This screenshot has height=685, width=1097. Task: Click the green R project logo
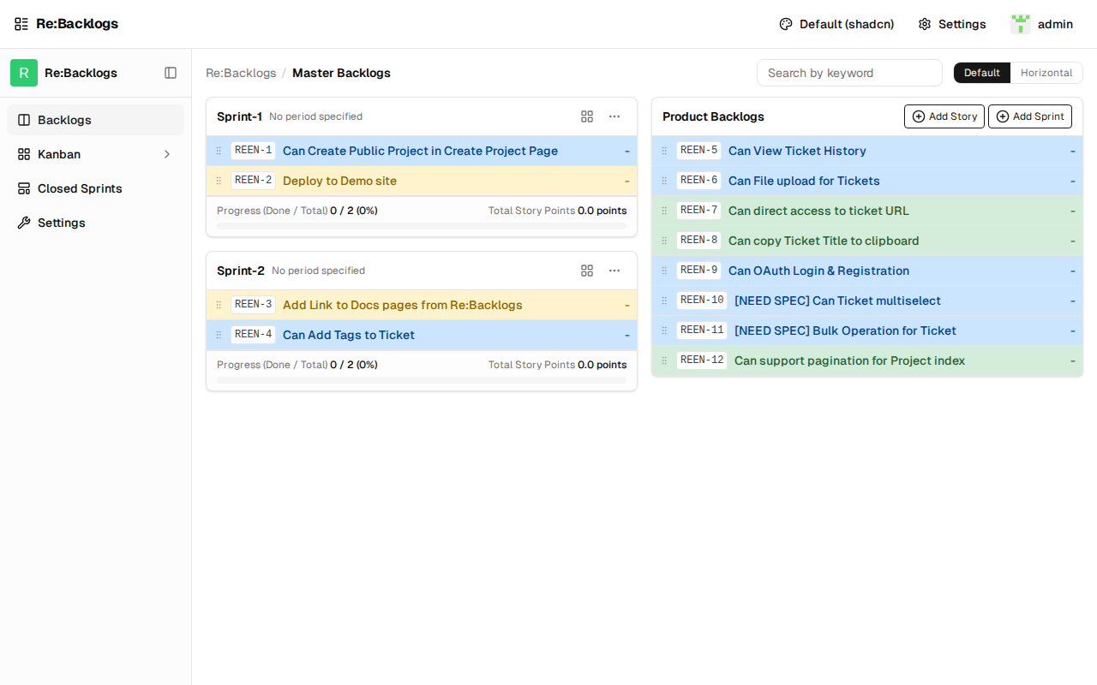pos(24,73)
